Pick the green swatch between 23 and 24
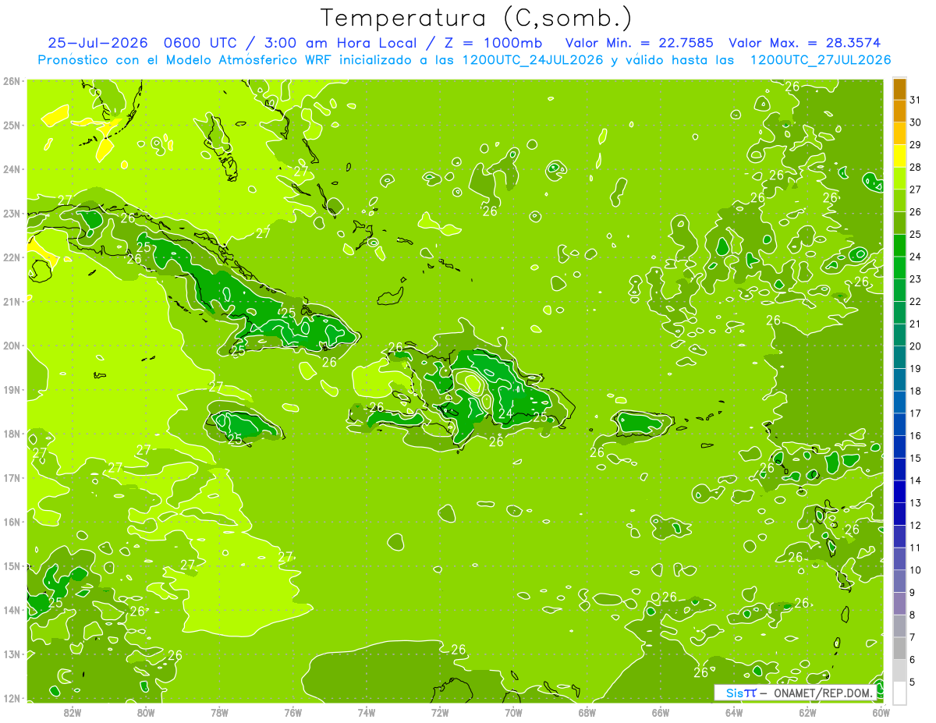The width and height of the screenshot is (936, 723). tap(899, 268)
